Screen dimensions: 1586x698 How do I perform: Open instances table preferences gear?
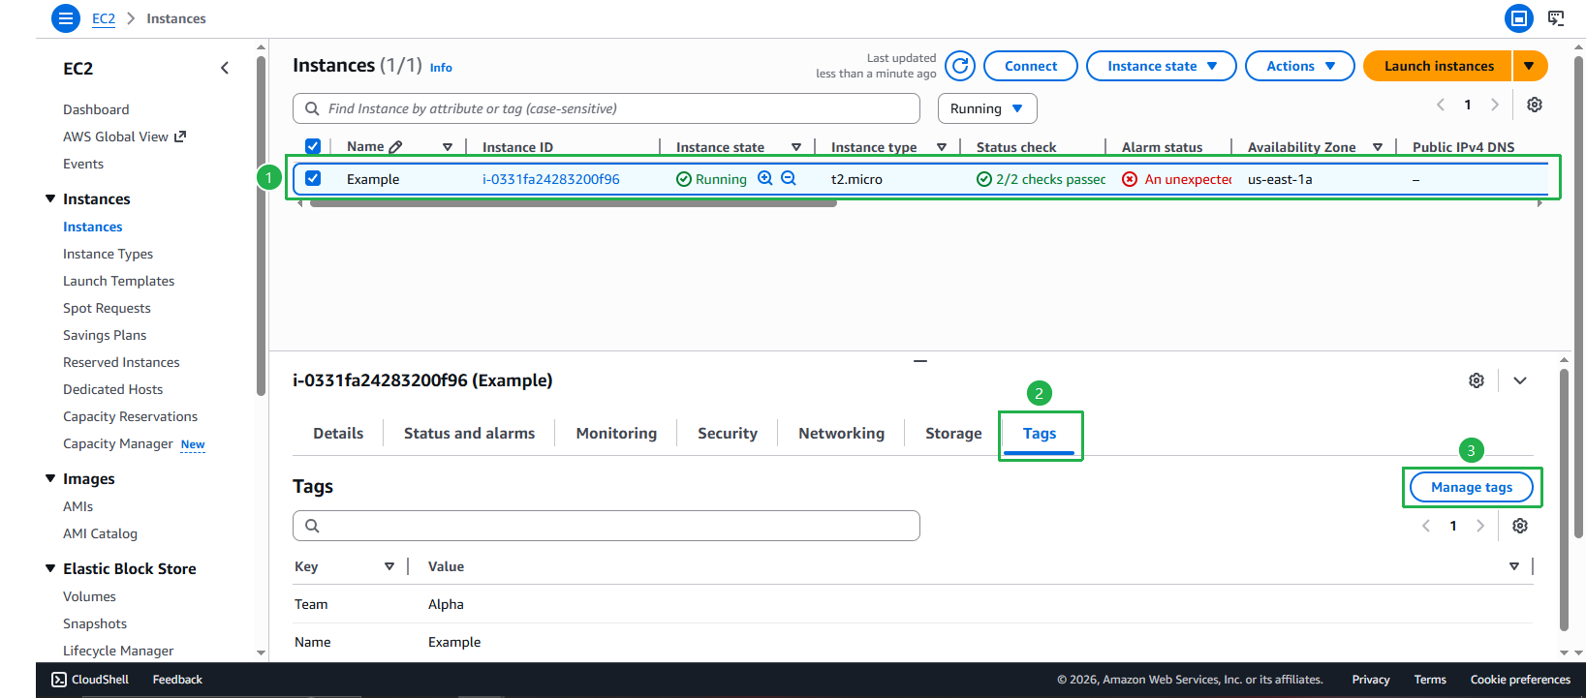tap(1535, 105)
